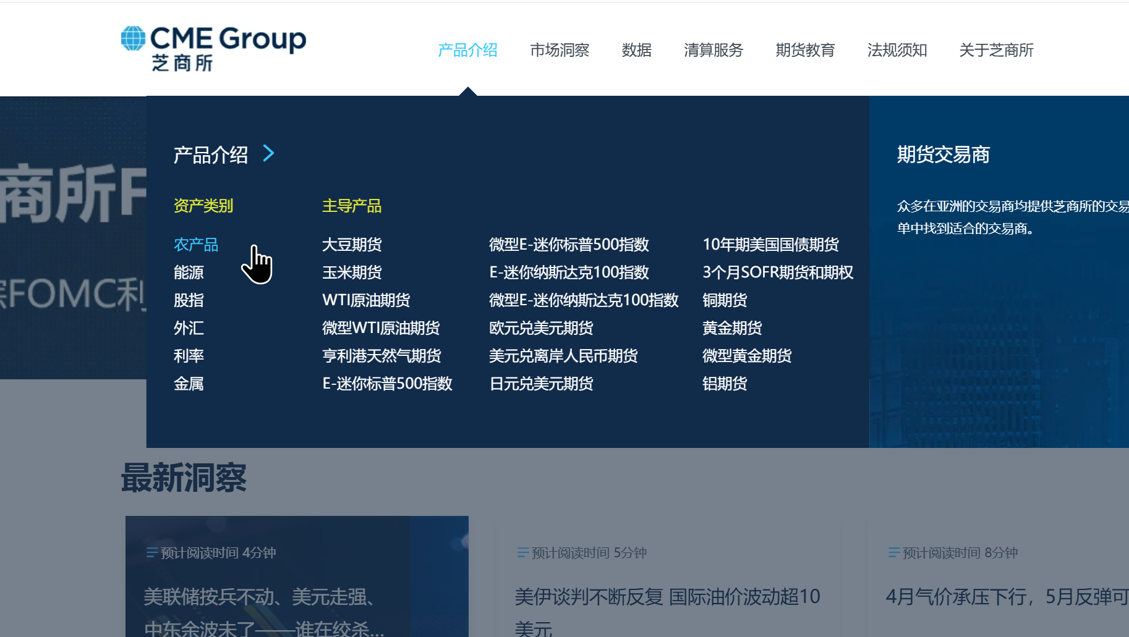Open WTI原油期货 product link
Viewport: 1129px width, 637px height.
click(366, 300)
